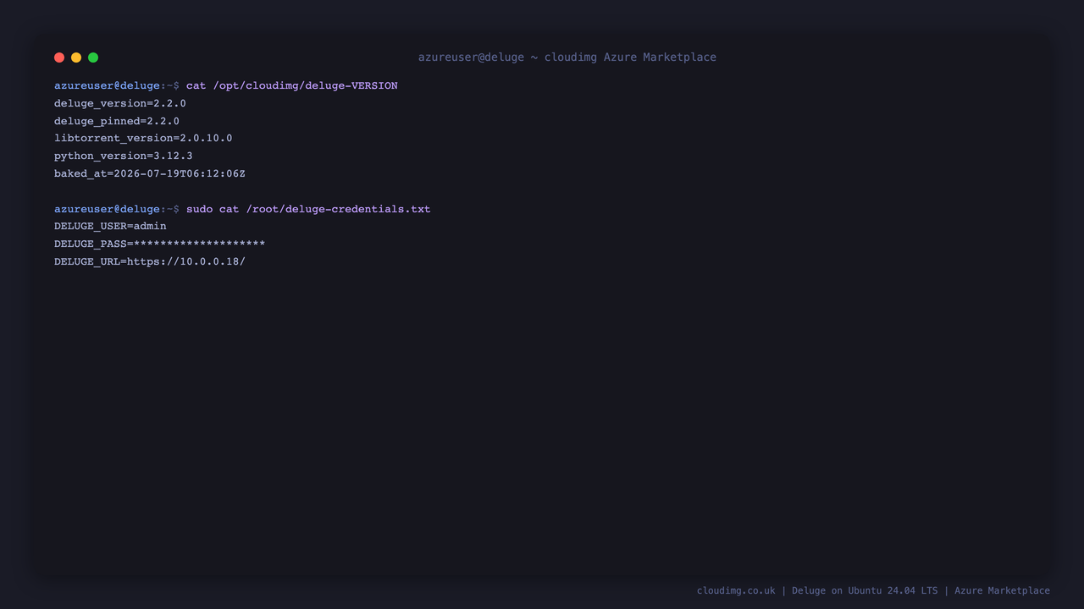The image size is (1084, 609).
Task: Select the line 'deluge_version=2.2.0'
Action: (120, 103)
